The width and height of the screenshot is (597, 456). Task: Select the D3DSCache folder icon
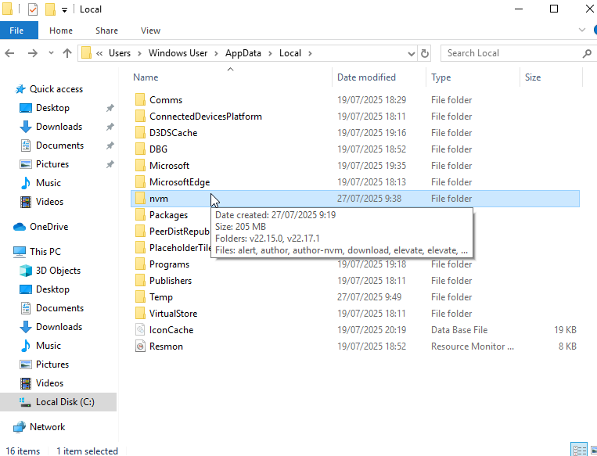pos(140,132)
